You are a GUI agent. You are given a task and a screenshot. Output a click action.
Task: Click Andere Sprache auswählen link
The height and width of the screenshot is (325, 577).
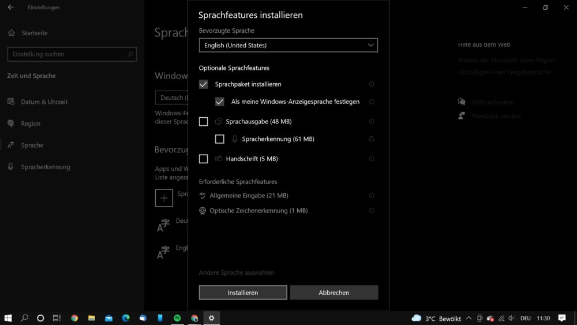click(236, 272)
